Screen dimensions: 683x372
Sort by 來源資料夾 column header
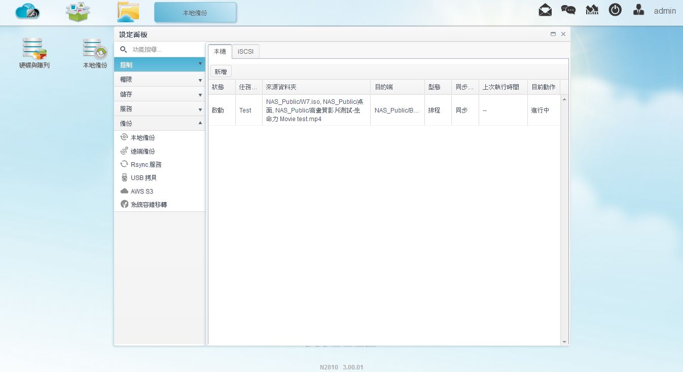(316, 87)
